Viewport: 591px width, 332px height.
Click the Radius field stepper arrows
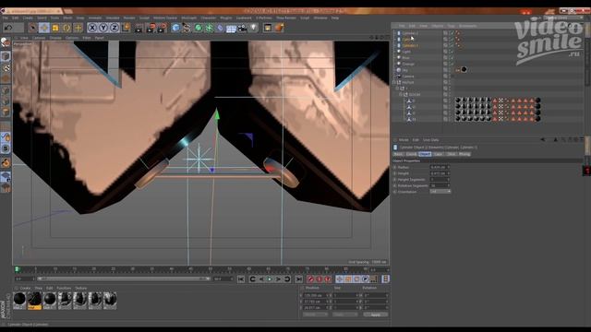point(449,167)
